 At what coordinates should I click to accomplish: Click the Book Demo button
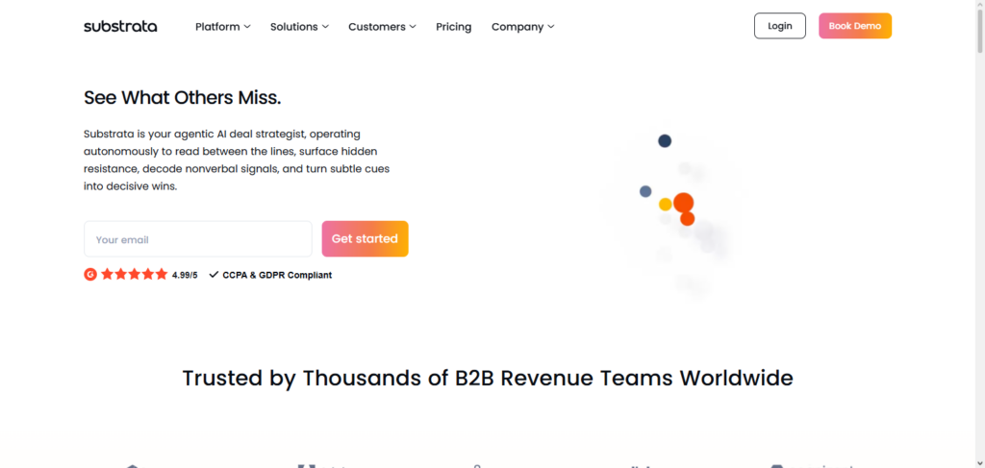(x=855, y=26)
